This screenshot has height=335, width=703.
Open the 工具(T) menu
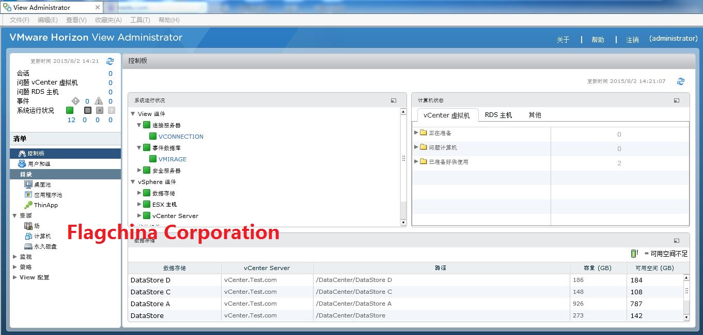140,20
